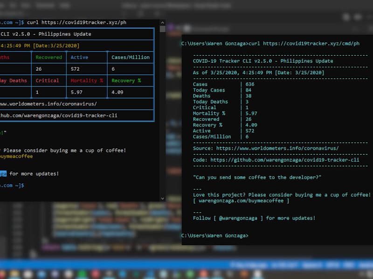Click the red 'Mortality %' table header
The height and width of the screenshot is (279, 373).
coord(87,80)
